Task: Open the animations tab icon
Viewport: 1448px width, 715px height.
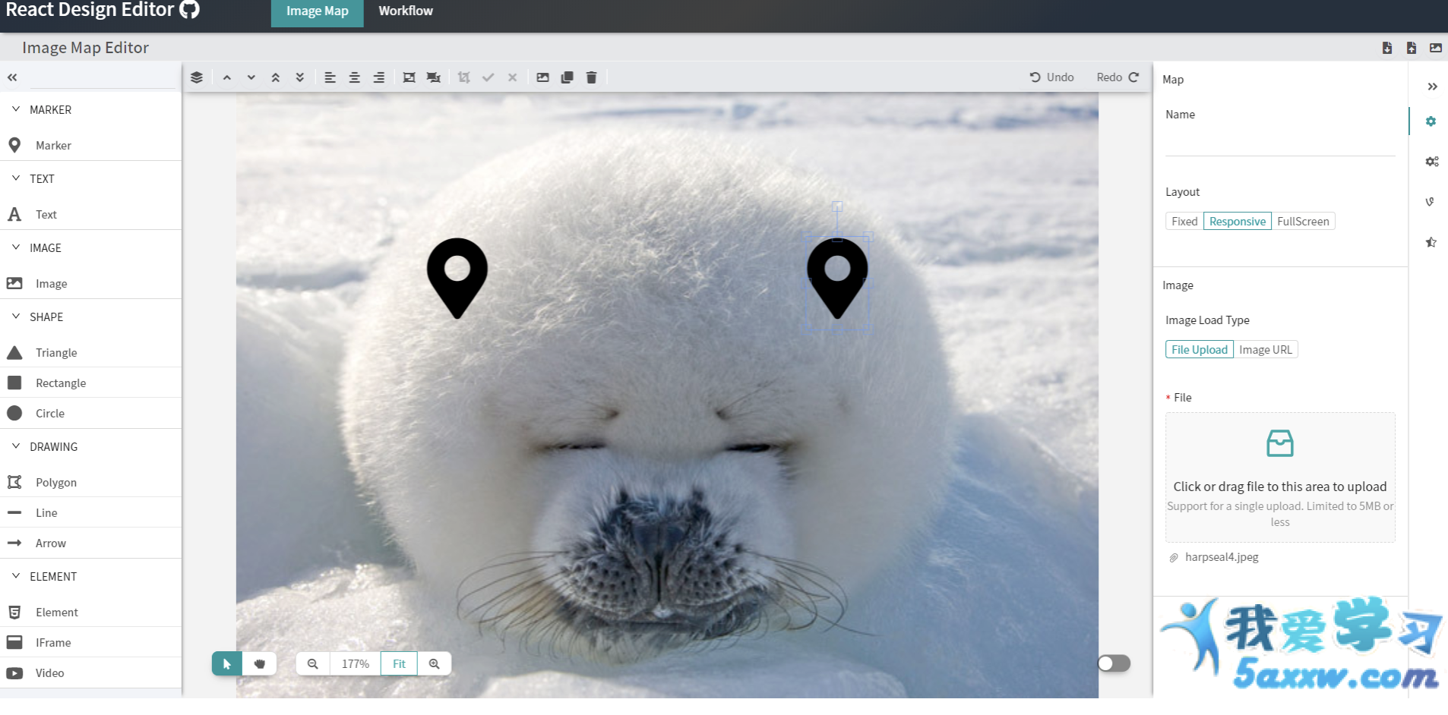Action: (1431, 202)
